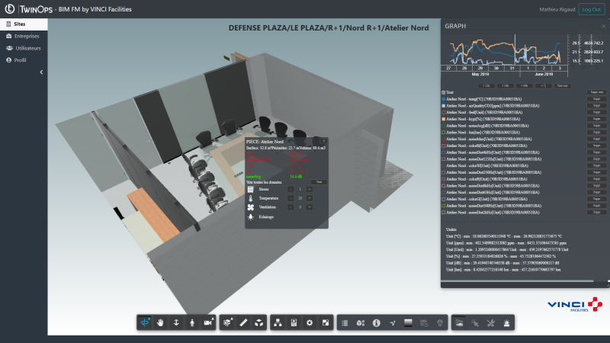Toggle the Atelier Nord hygr[%] series checkbox
This screenshot has width=610, height=343.
(445, 120)
